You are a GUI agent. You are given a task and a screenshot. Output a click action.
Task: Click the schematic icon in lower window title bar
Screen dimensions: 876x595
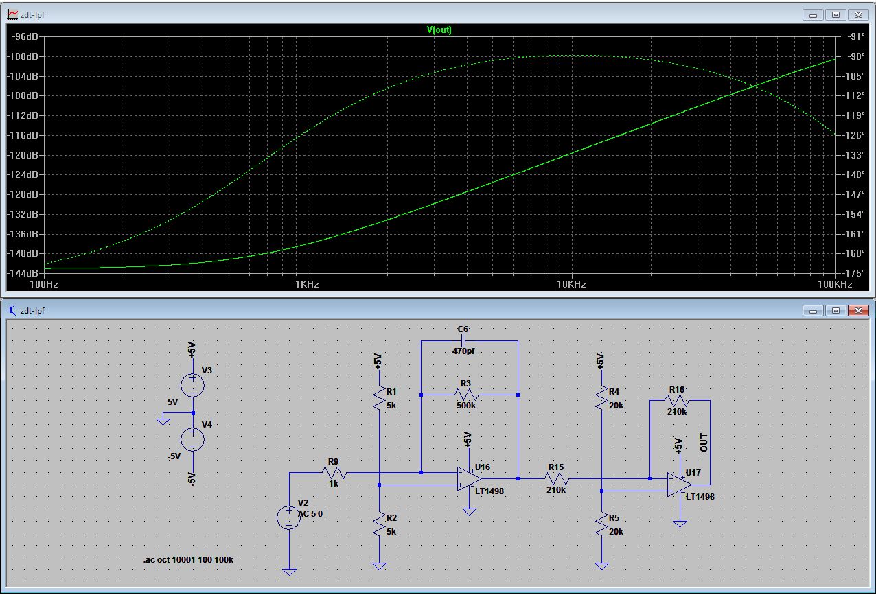coord(11,310)
